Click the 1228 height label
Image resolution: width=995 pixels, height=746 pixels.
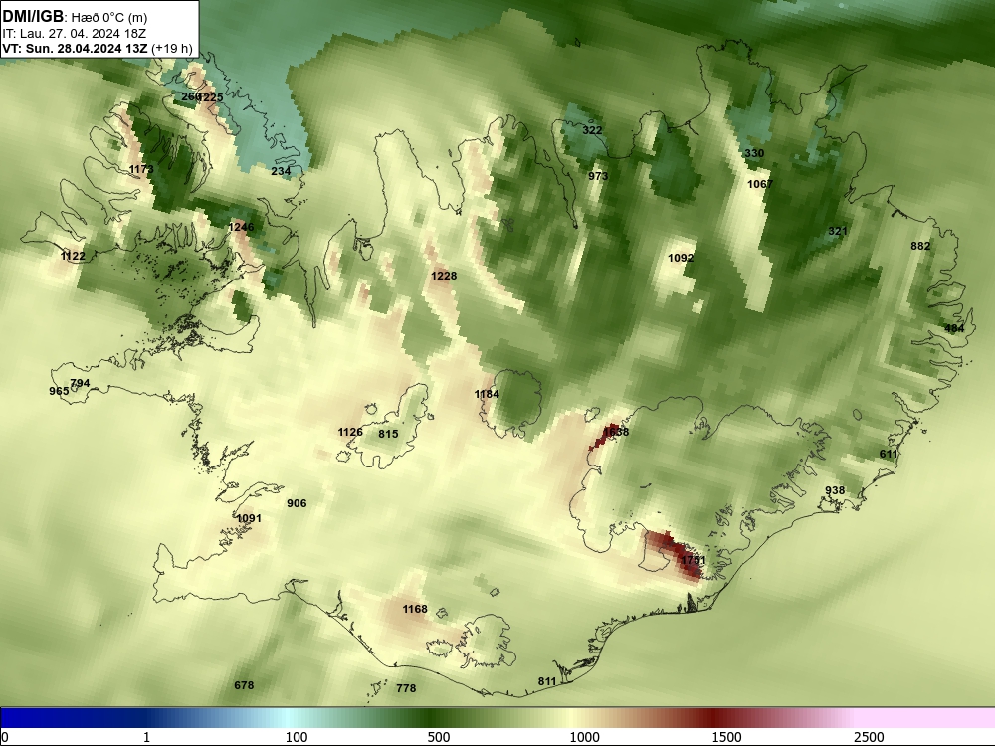tap(444, 276)
